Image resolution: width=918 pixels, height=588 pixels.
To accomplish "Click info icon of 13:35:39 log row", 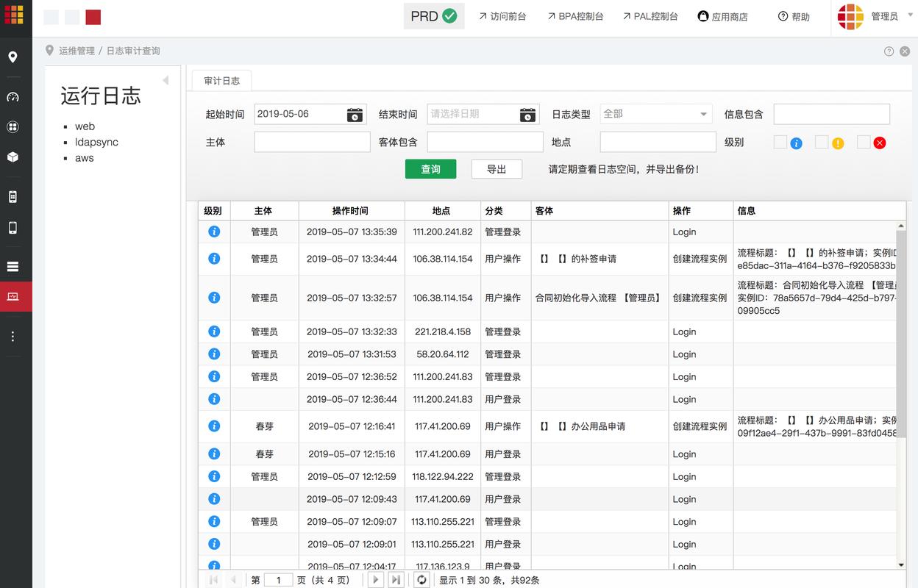I will click(214, 232).
